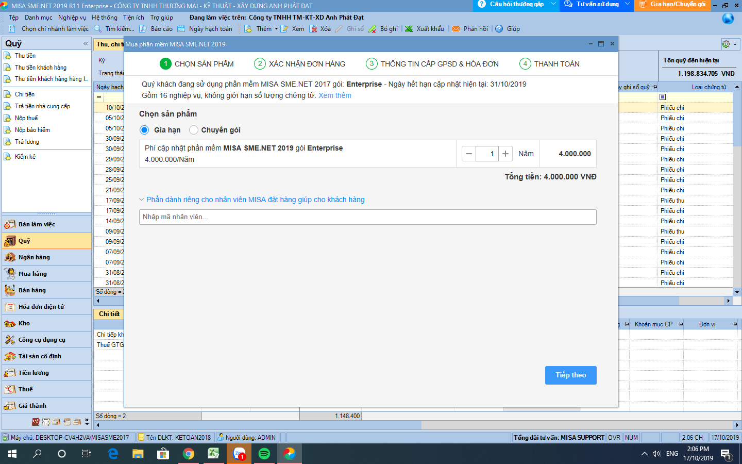Go to Bán hàng module
The height and width of the screenshot is (464, 742).
(47, 290)
